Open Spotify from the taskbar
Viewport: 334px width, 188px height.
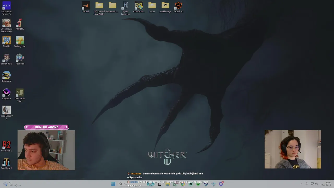click(198, 184)
